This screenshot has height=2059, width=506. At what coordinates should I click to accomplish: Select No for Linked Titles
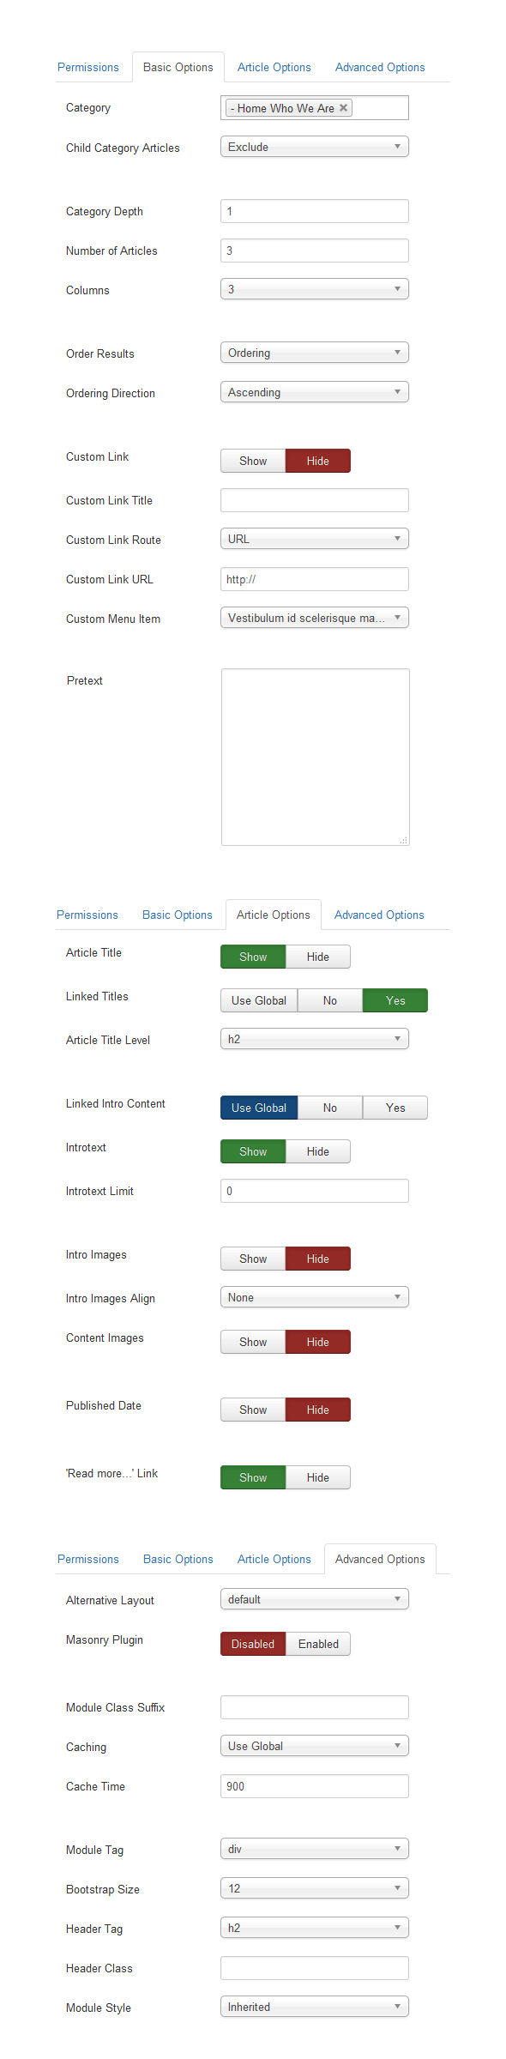[330, 1000]
